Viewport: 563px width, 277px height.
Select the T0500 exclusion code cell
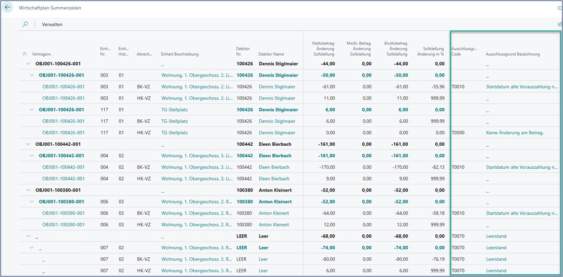click(x=458, y=133)
